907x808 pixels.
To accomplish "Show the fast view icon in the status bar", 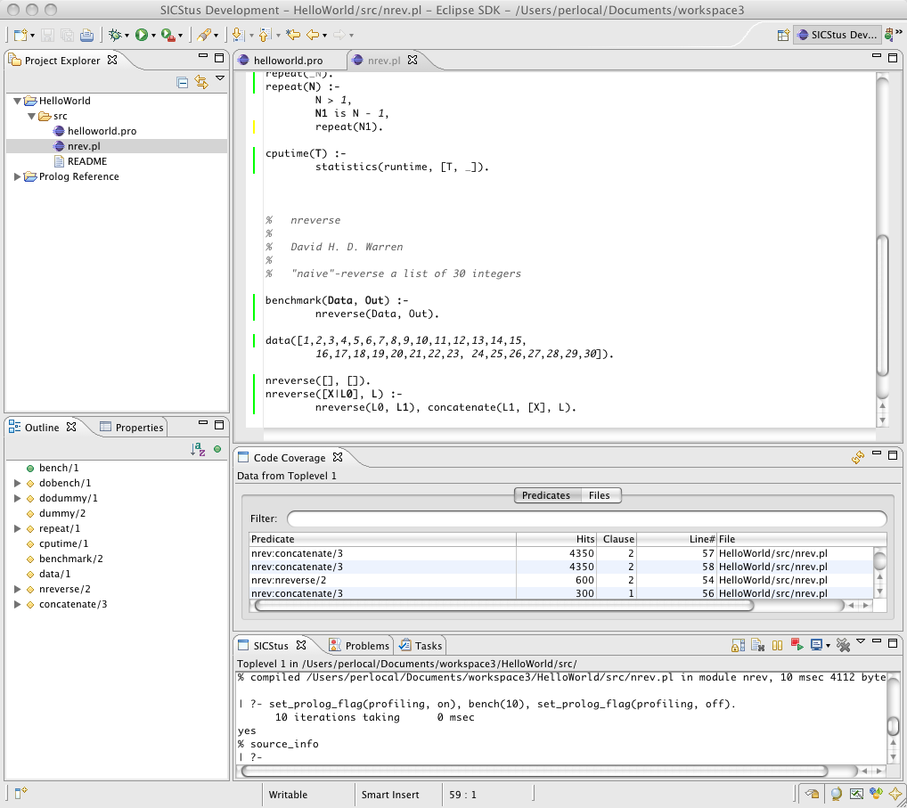I will point(813,794).
